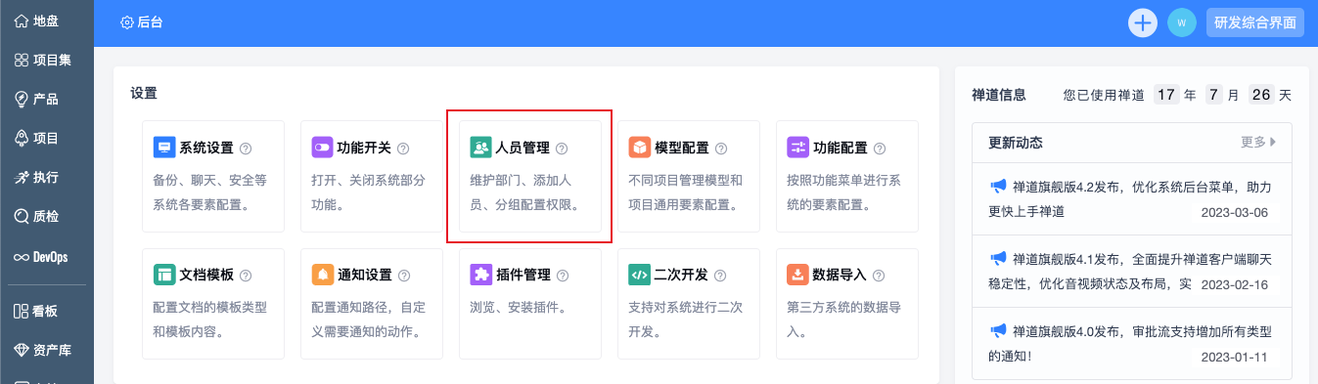Go to DevOps in sidebar
The height and width of the screenshot is (384, 1318).
47,257
